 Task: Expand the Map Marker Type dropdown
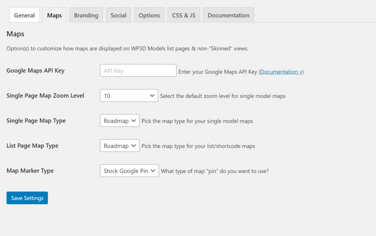130,170
